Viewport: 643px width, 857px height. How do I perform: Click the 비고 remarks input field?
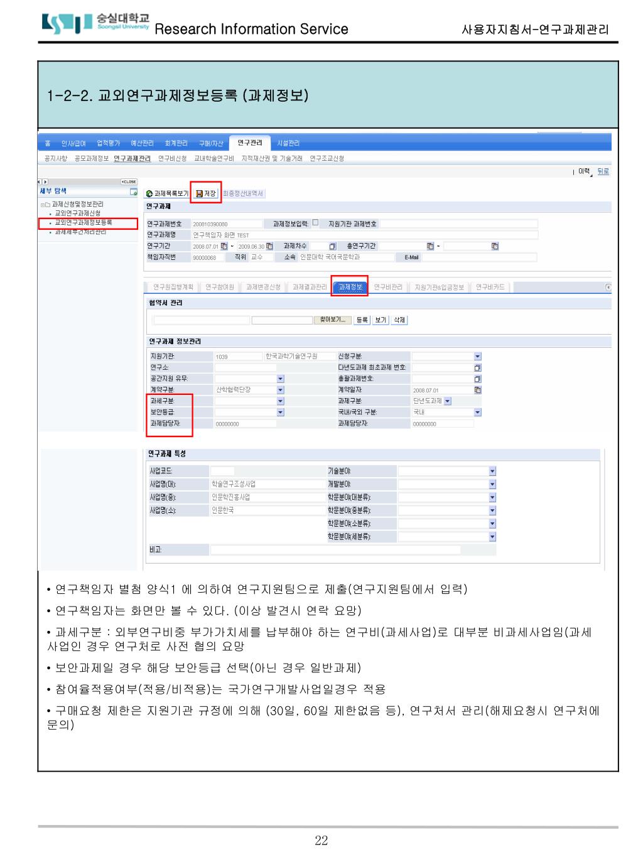[335, 550]
